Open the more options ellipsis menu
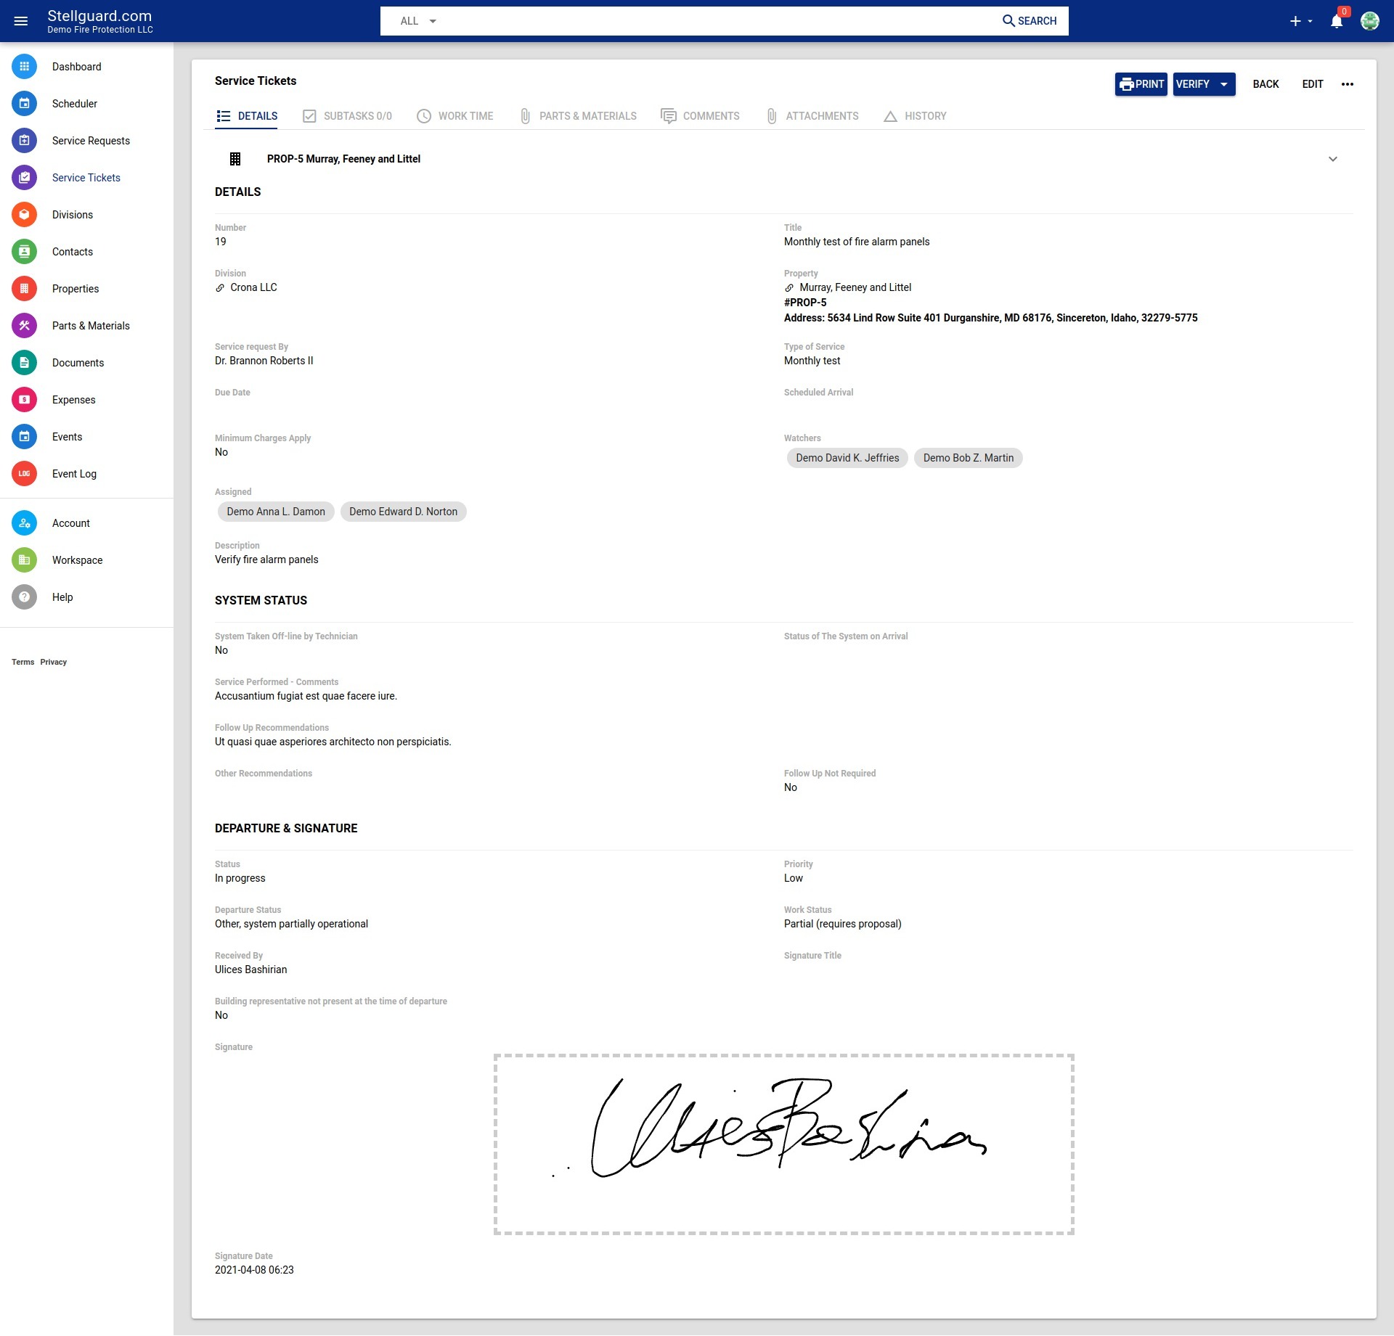 [x=1348, y=84]
